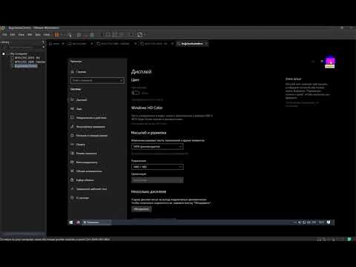Select My Computer in the Library
Viewport: 356px width, 267px height.
(19, 53)
